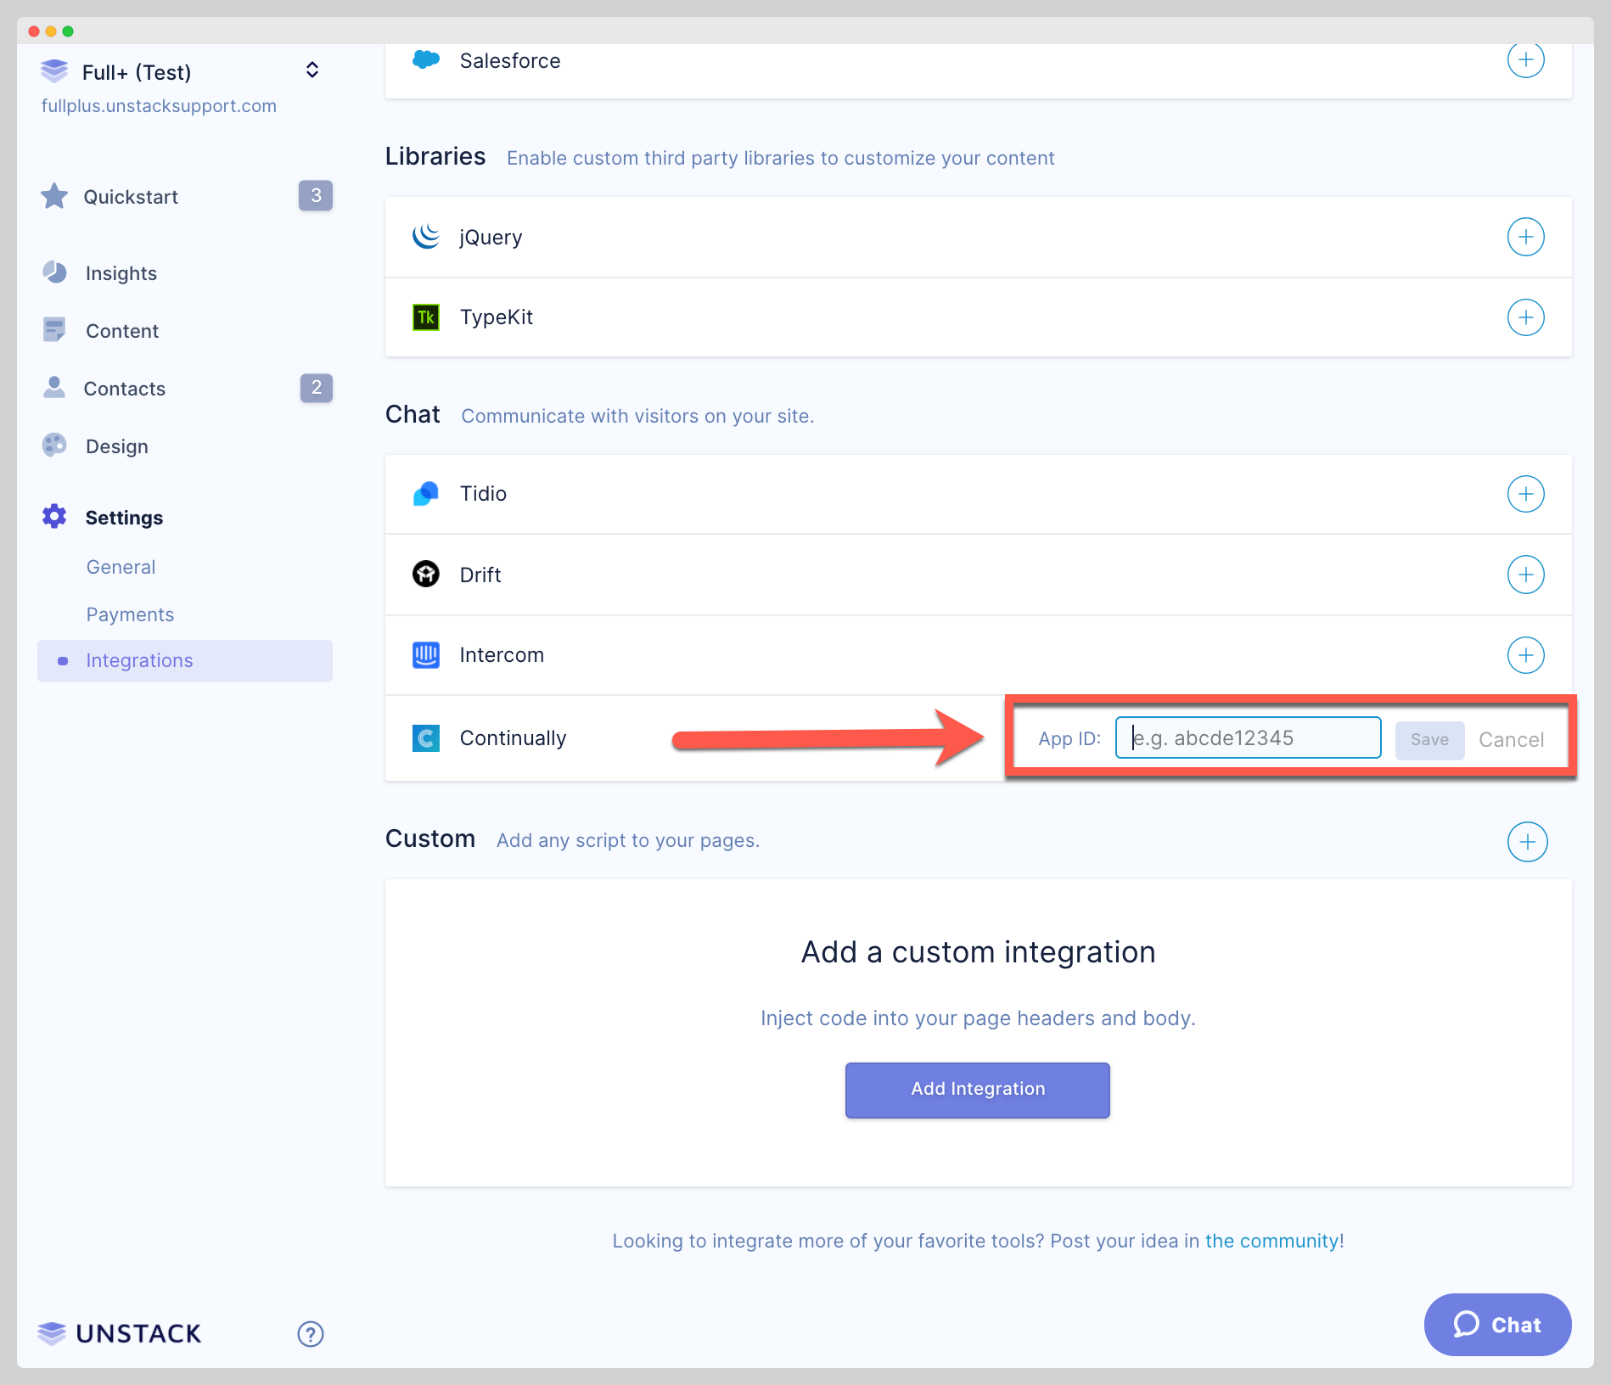The image size is (1611, 1385).
Task: Add the jQuery library integration
Action: point(1524,237)
